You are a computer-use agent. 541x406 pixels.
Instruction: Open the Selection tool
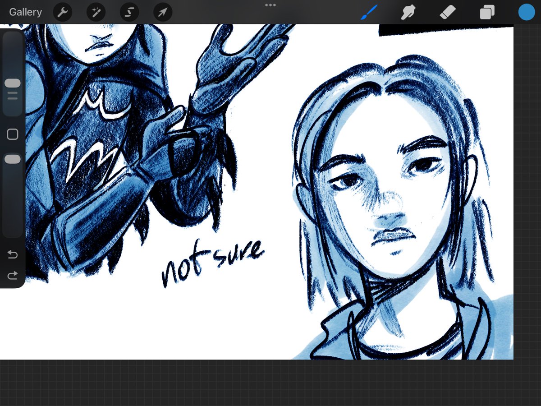tap(129, 12)
